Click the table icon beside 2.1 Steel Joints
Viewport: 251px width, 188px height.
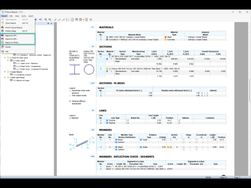(x=11, y=61)
